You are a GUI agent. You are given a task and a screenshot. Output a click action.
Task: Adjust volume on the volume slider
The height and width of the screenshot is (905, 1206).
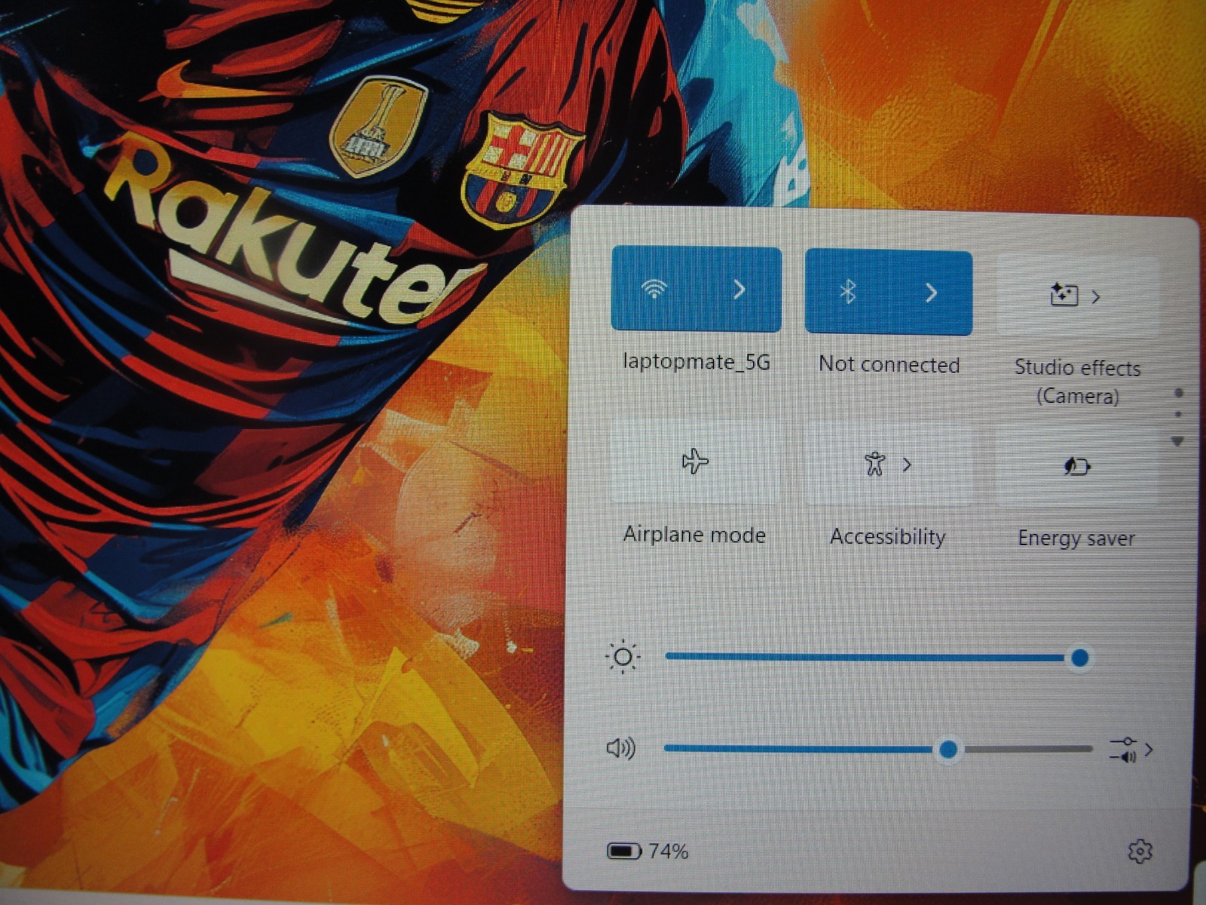click(x=878, y=749)
